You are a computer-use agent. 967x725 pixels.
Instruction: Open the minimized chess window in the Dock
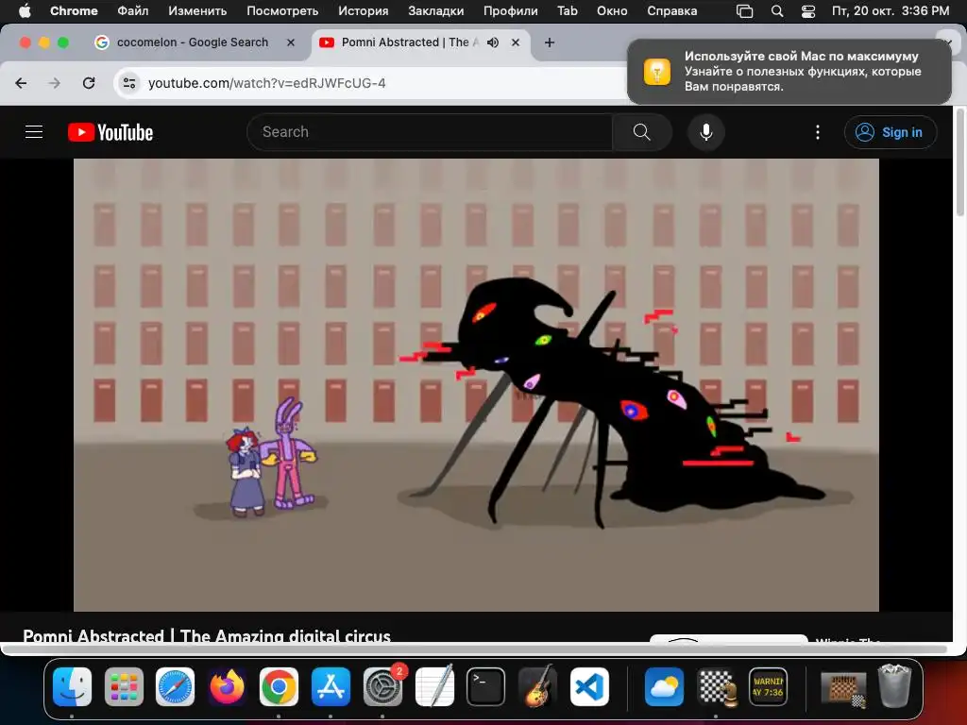[843, 688]
